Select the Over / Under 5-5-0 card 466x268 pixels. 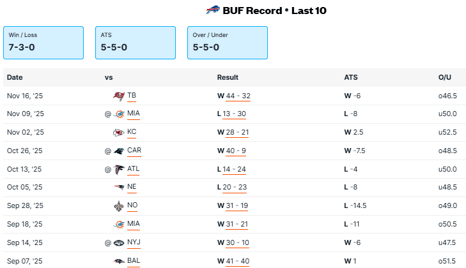pyautogui.click(x=228, y=43)
